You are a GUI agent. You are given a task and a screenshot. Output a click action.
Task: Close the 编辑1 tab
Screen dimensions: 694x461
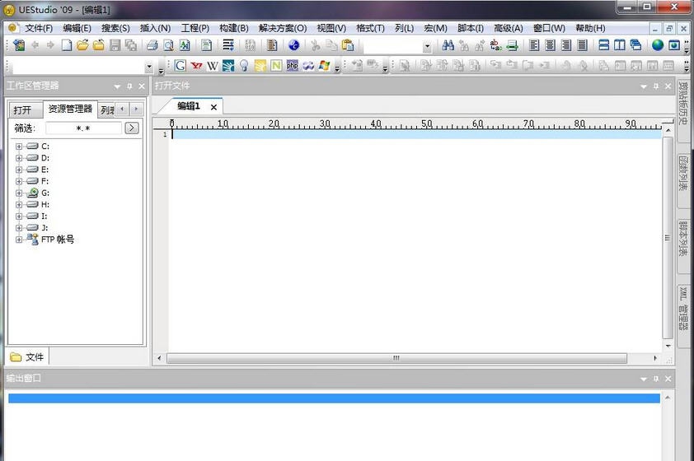pyautogui.click(x=213, y=107)
